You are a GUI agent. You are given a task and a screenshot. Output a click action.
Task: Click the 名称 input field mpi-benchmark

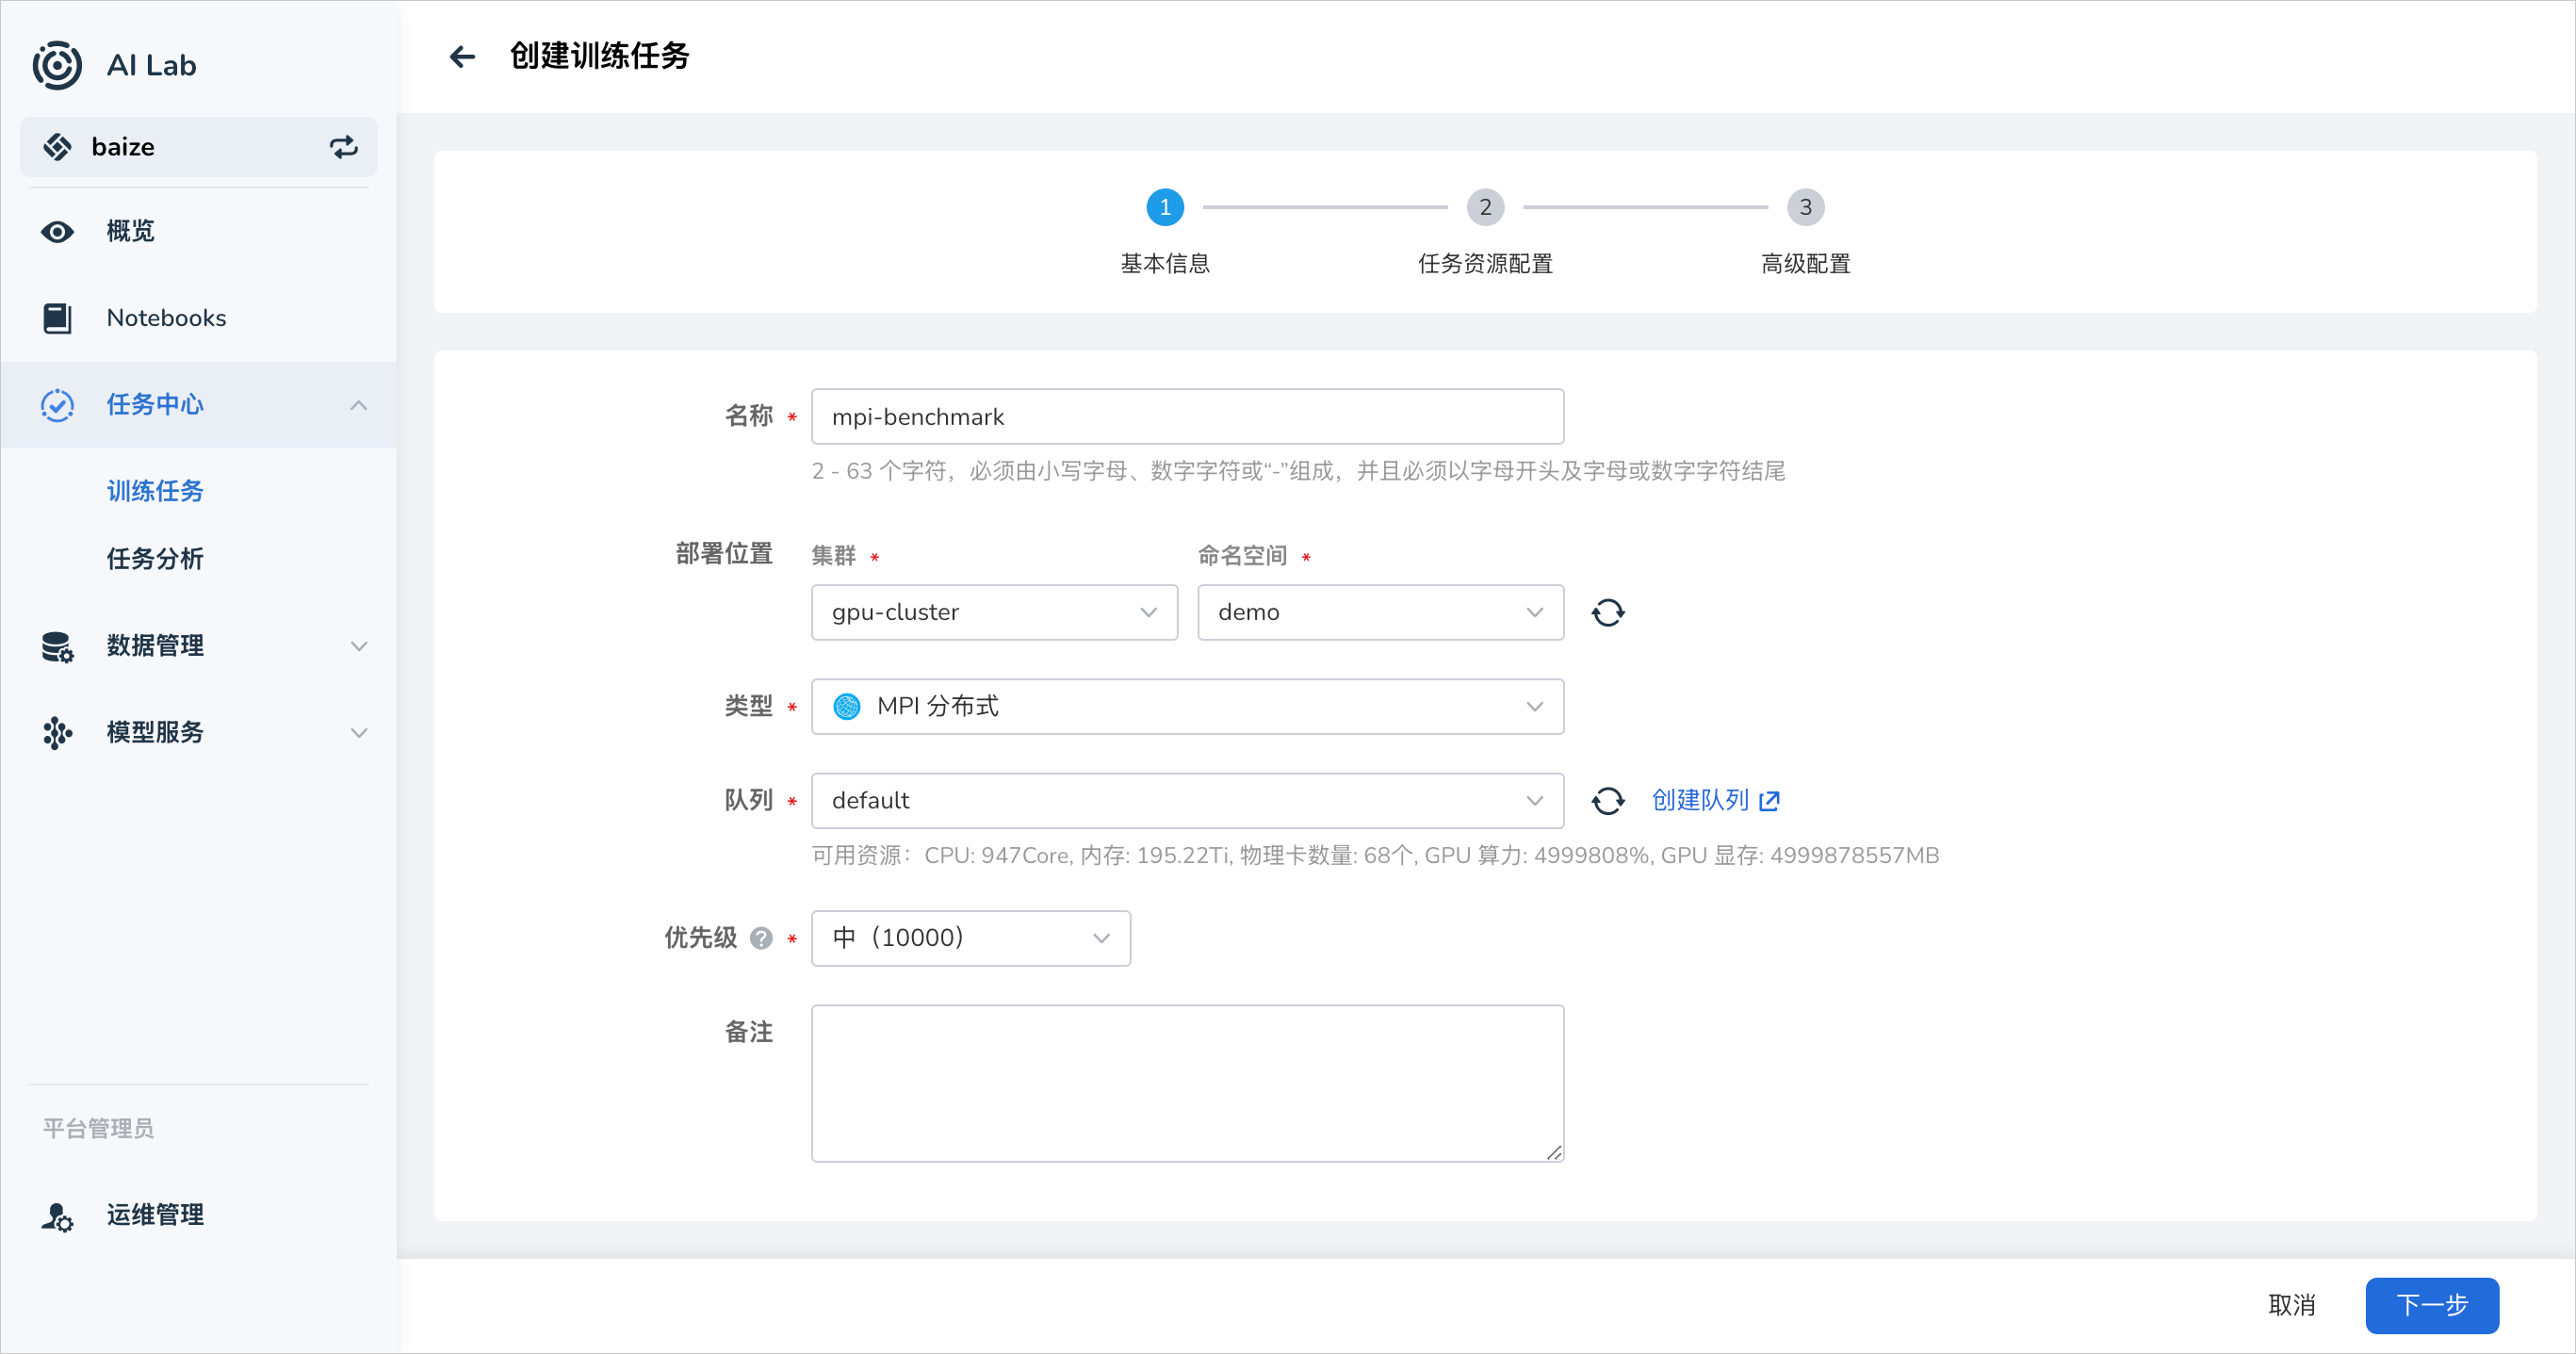pyautogui.click(x=1187, y=416)
